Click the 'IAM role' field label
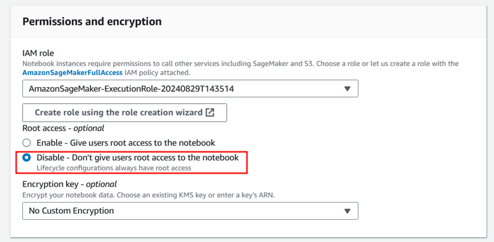 pos(39,53)
